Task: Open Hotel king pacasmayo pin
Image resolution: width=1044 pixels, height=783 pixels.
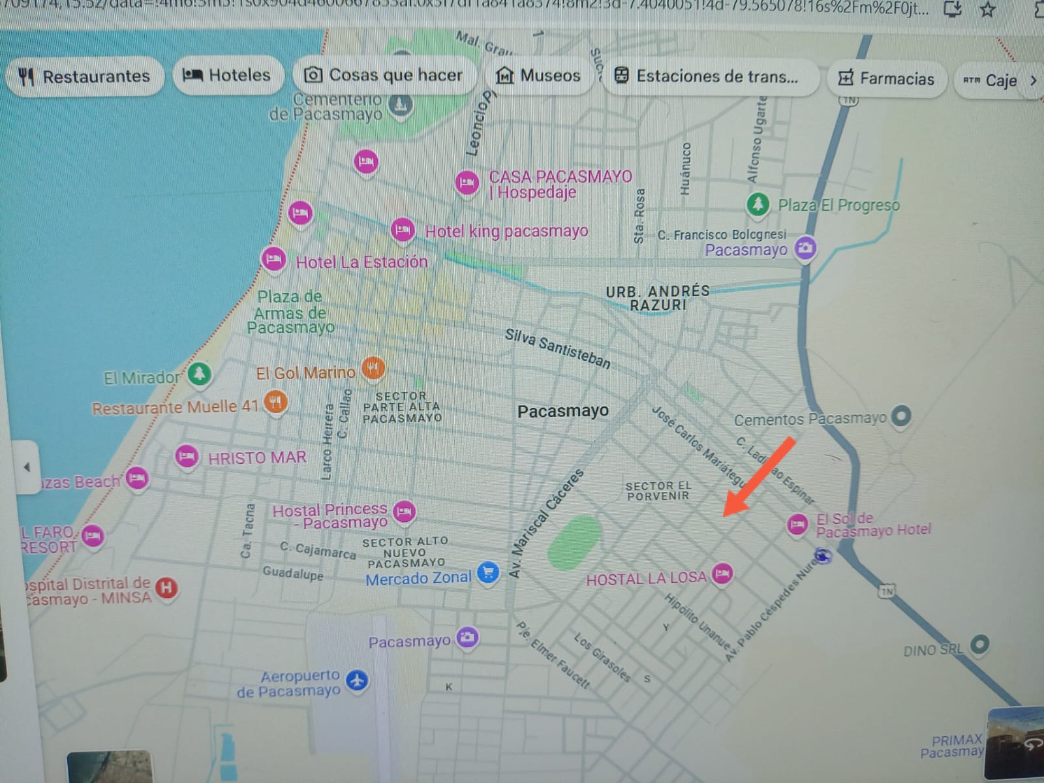Action: [x=403, y=231]
